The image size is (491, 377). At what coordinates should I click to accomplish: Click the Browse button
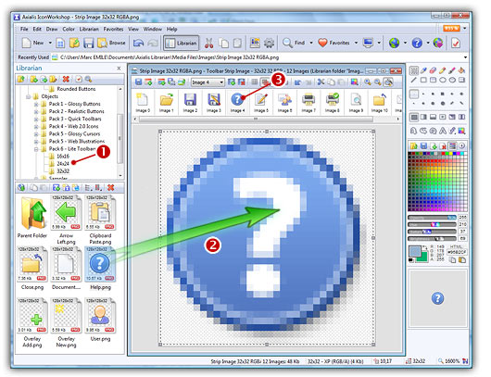(111, 43)
